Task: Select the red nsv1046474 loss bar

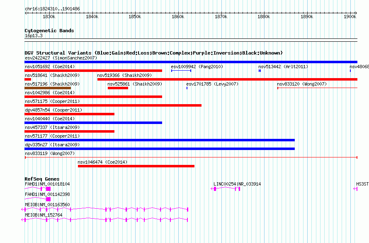Action: click(x=136, y=166)
